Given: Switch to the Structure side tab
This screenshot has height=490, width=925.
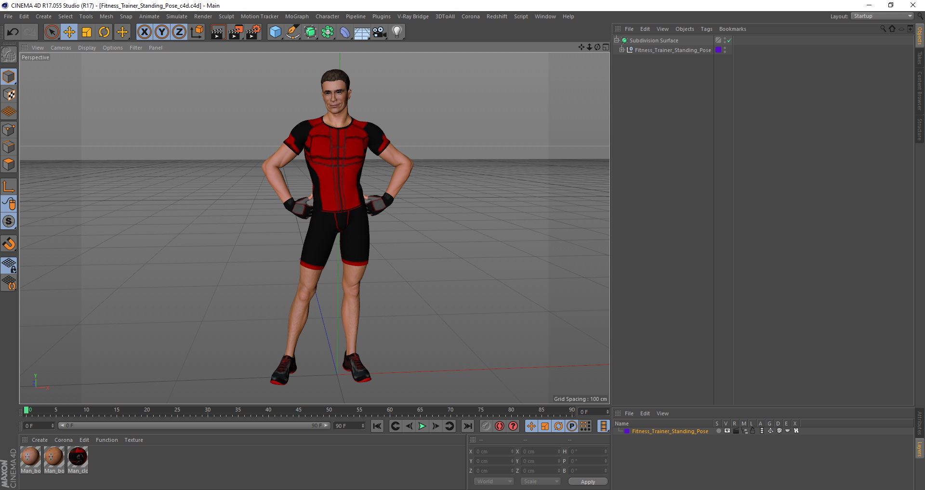Looking at the screenshot, I should coord(919,129).
